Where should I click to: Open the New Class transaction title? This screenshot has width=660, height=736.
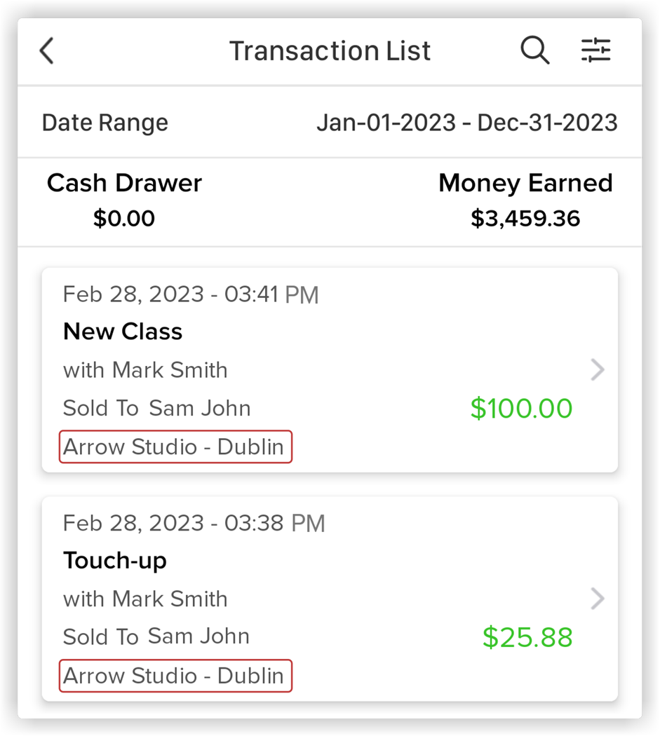pyautogui.click(x=123, y=332)
